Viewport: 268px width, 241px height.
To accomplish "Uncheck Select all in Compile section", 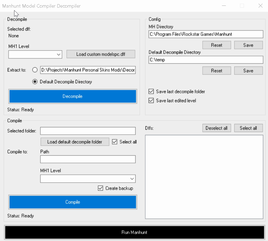I will 115,142.
